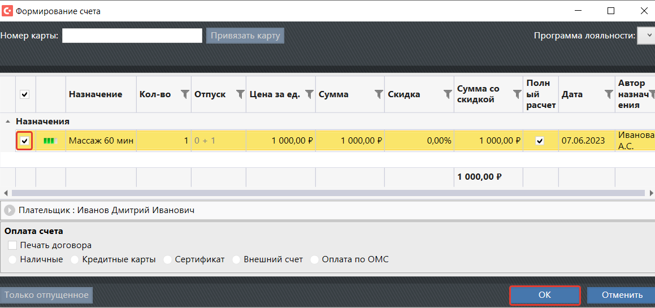Screen dimensions: 655x308
Task: Click green status indicator for Массаж row
Action: coord(50,141)
